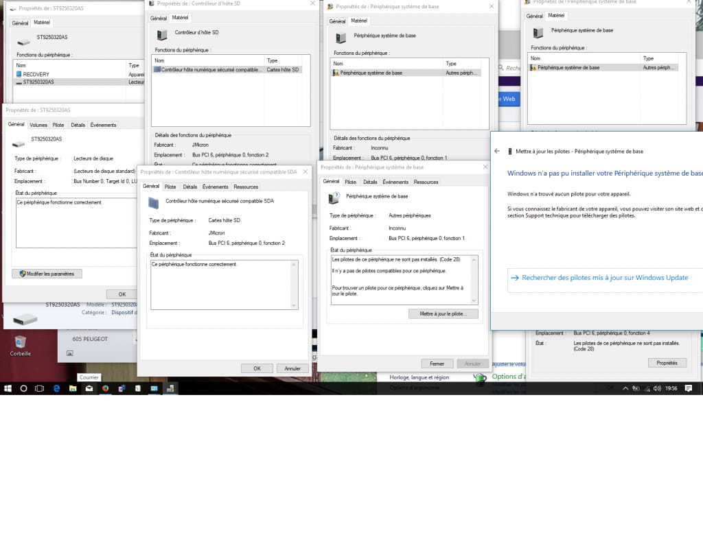The image size is (703, 535).
Task: Click the unknown device icon with question mark
Action: [x=334, y=198]
